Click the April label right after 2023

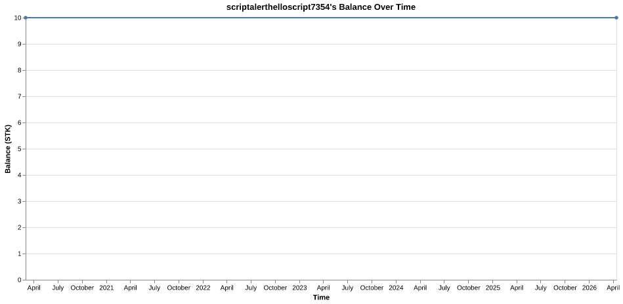click(x=324, y=288)
